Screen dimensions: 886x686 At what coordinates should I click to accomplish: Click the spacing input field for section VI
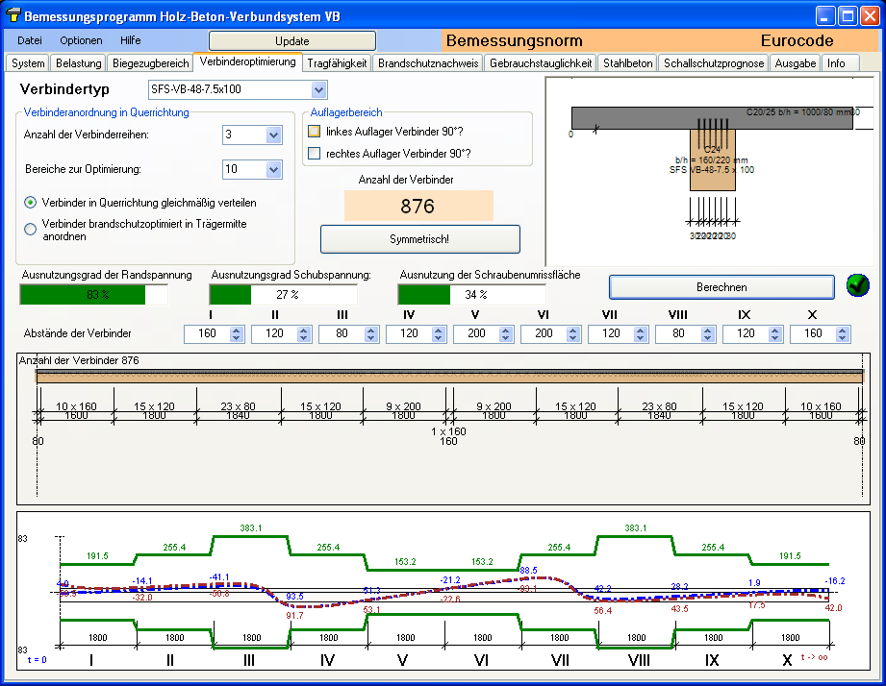(x=543, y=334)
